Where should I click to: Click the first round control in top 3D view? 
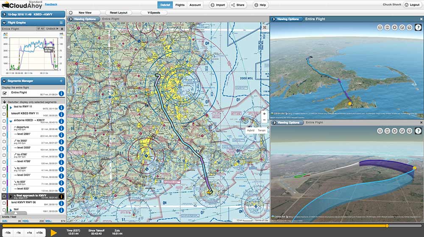tap(380, 27)
